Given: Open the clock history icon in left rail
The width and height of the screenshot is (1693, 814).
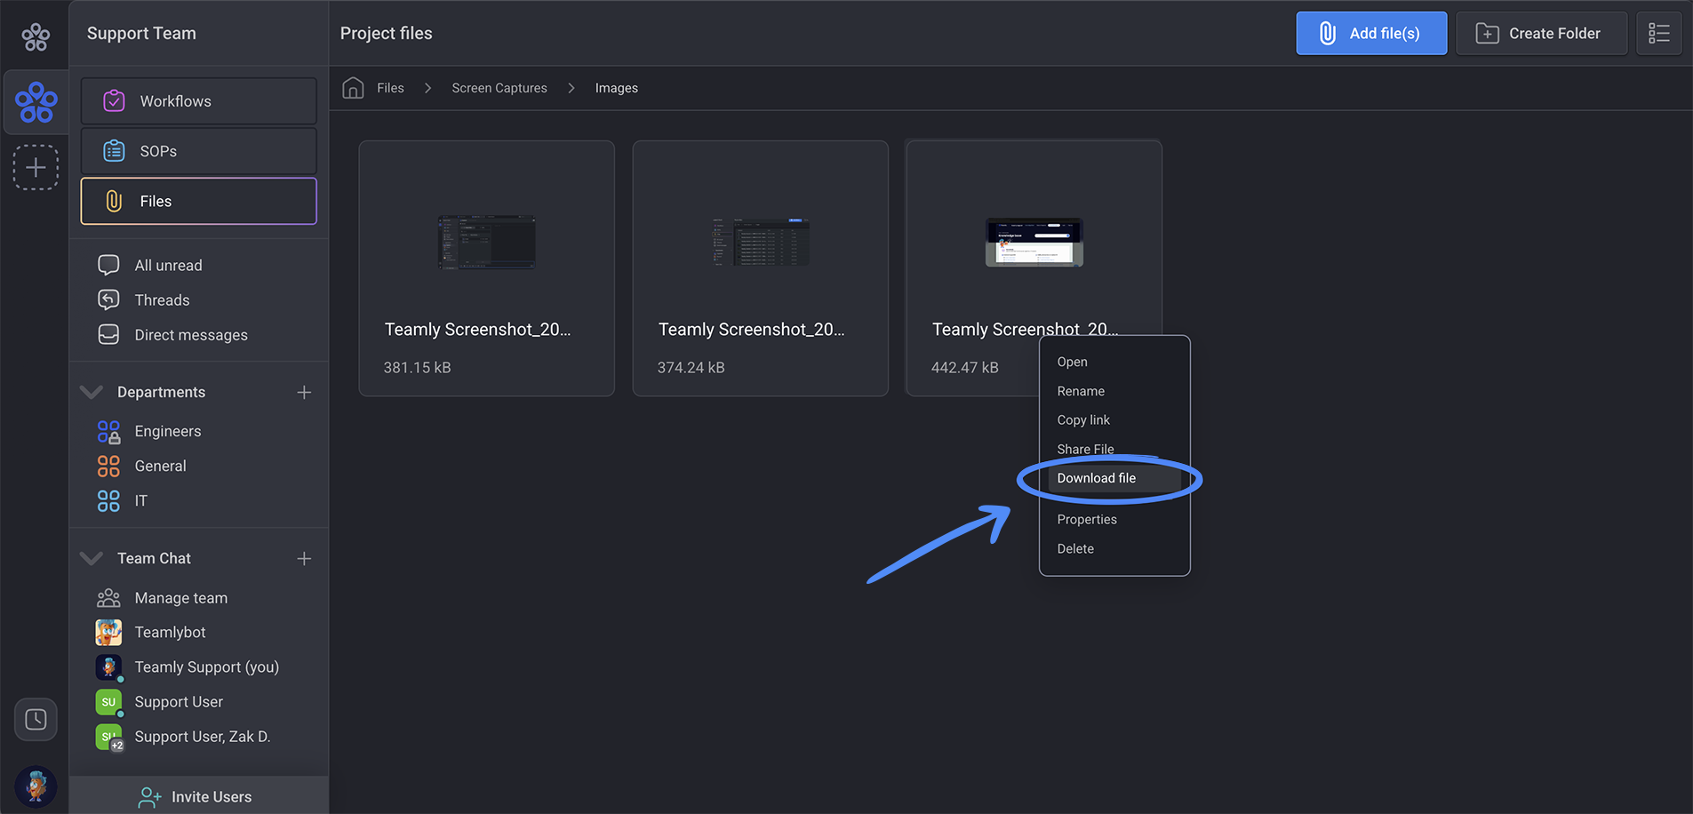Looking at the screenshot, I should coord(36,719).
